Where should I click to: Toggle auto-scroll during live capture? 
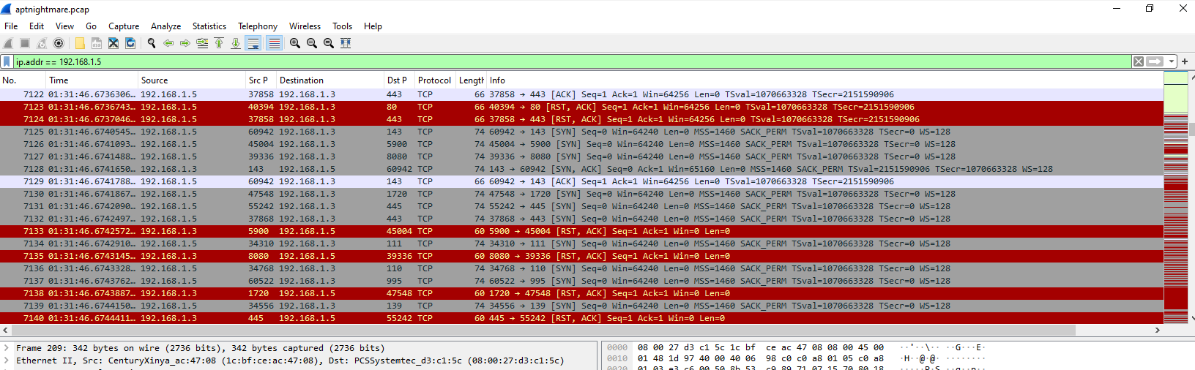tap(253, 43)
